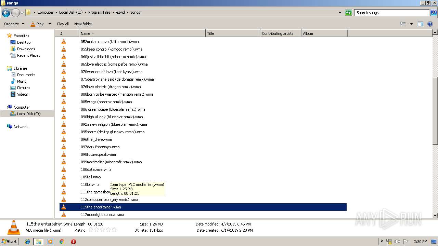Open the Start menu
The width and height of the screenshot is (438, 246).
[x=9, y=242]
